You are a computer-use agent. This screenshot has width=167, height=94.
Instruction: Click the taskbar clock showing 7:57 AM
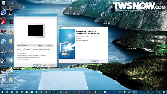[159, 92]
